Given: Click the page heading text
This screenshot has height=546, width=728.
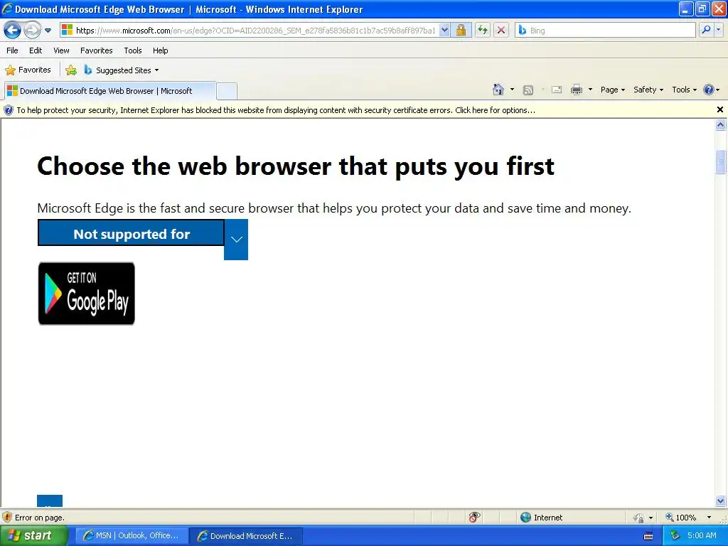Looking at the screenshot, I should tap(296, 166).
